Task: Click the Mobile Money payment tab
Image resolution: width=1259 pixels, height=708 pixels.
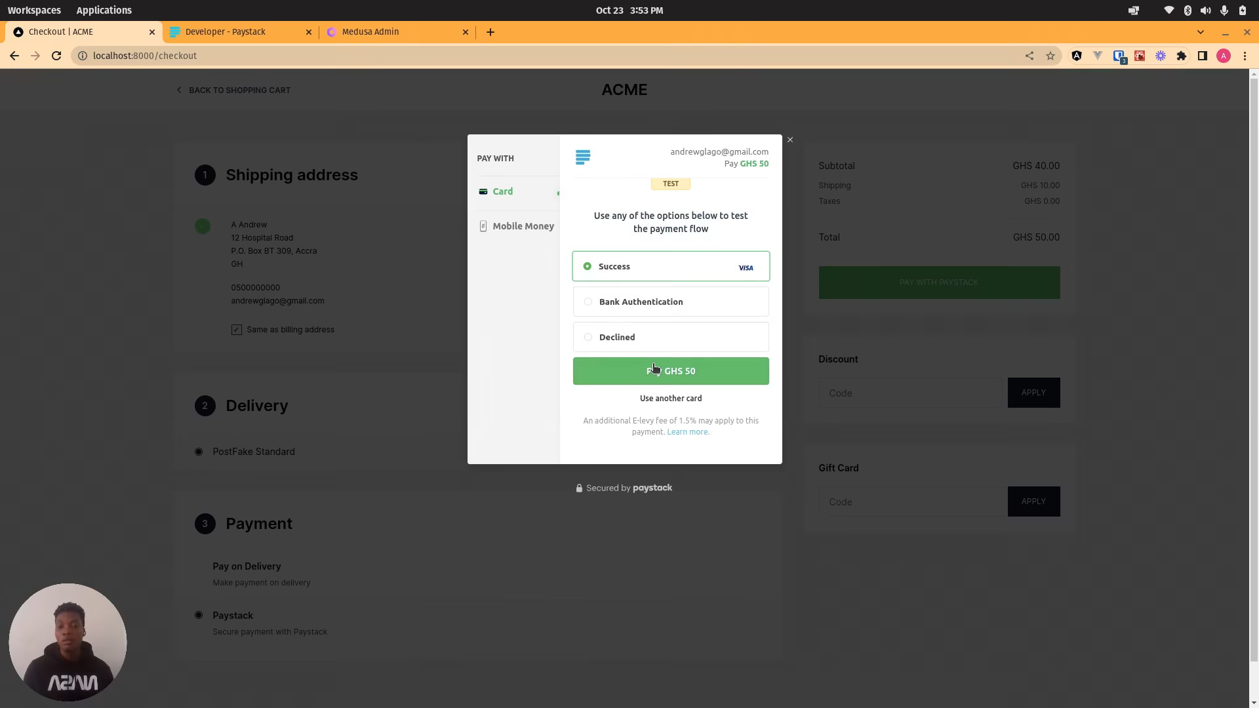Action: (x=523, y=226)
